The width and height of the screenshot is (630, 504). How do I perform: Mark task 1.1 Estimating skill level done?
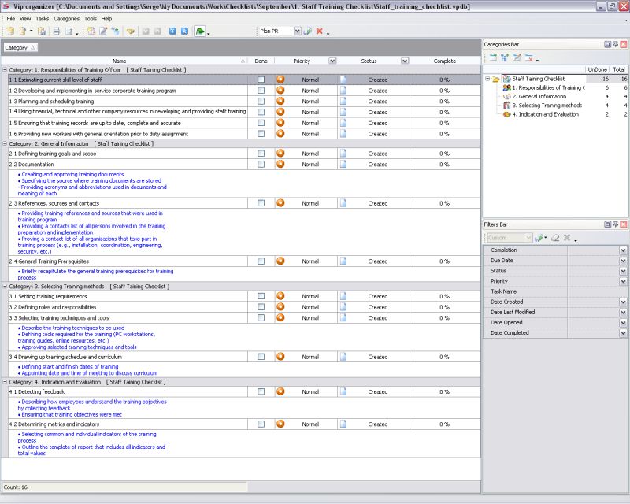coord(261,80)
